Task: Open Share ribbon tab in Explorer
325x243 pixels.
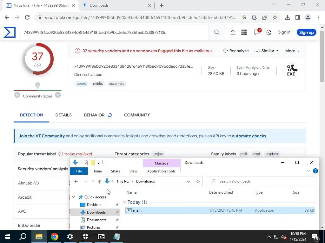Action: point(116,171)
